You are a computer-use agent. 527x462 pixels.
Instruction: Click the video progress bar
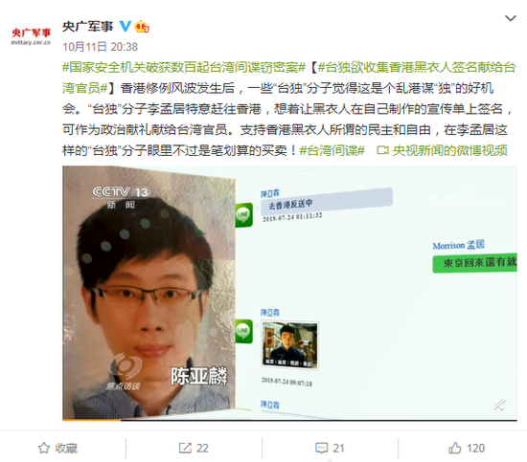pyautogui.click(x=289, y=420)
